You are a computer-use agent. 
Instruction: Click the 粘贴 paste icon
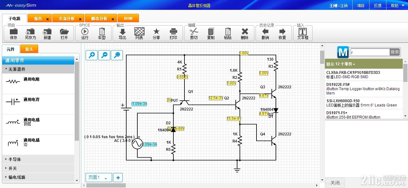[x=228, y=31]
